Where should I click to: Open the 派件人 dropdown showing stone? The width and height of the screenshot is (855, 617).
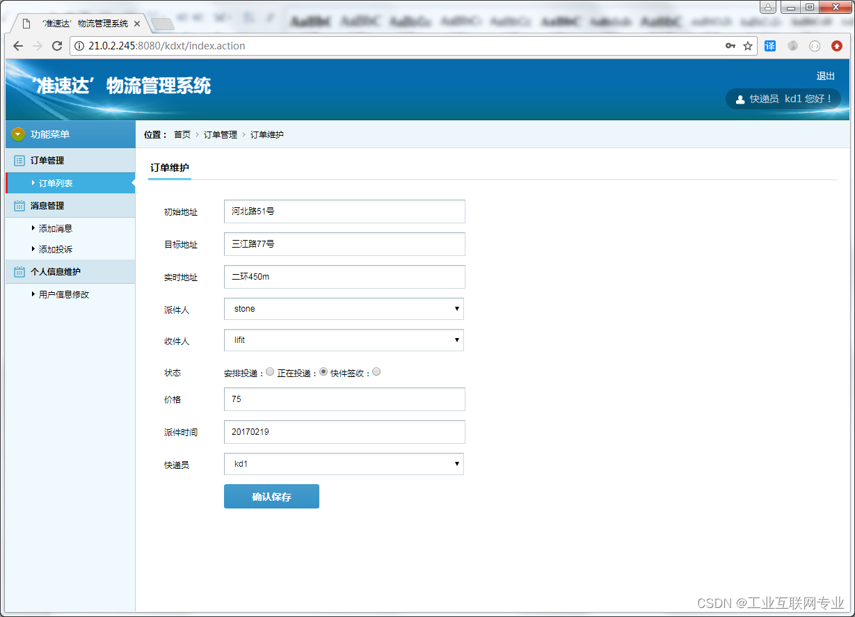point(344,309)
